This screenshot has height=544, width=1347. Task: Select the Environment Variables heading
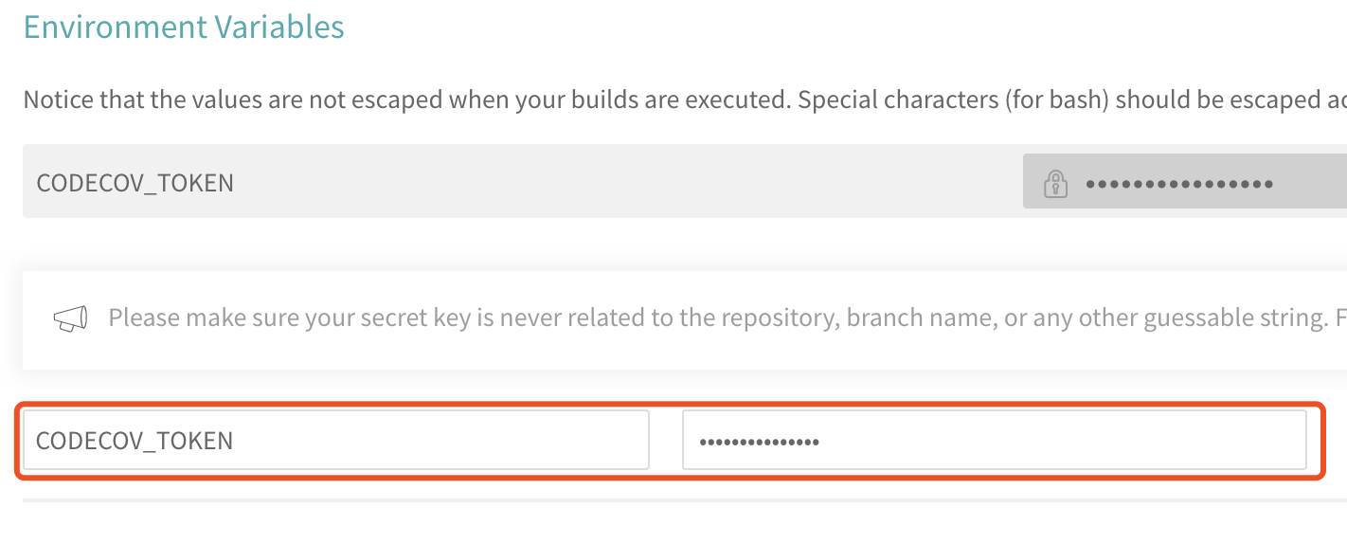pyautogui.click(x=184, y=27)
